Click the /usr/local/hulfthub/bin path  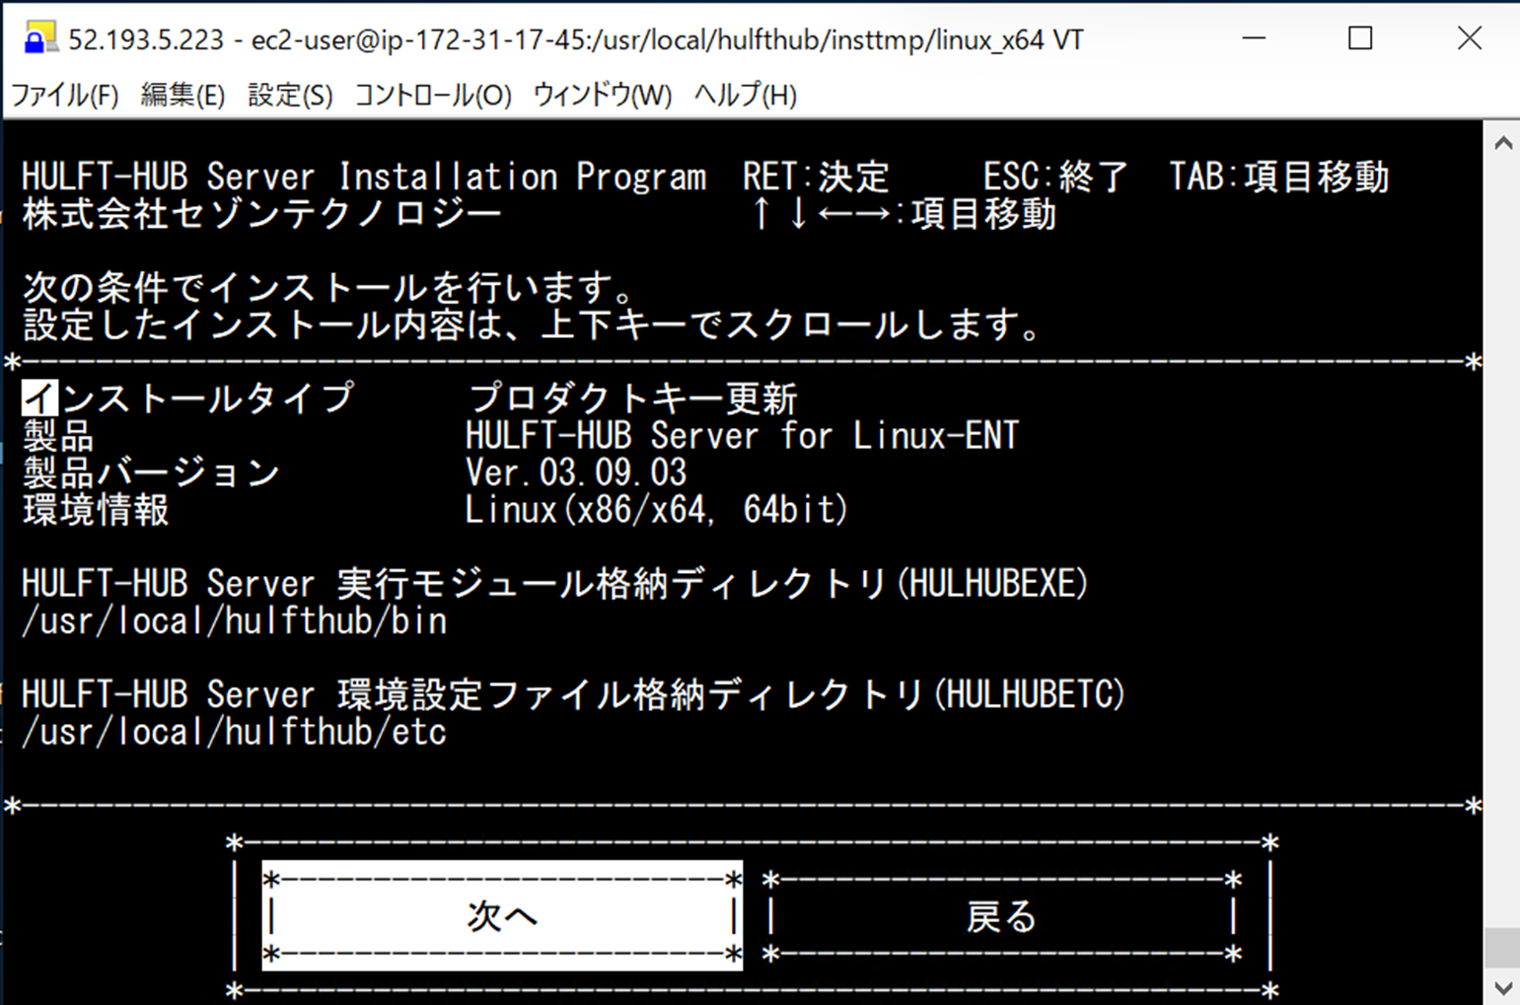tap(235, 621)
